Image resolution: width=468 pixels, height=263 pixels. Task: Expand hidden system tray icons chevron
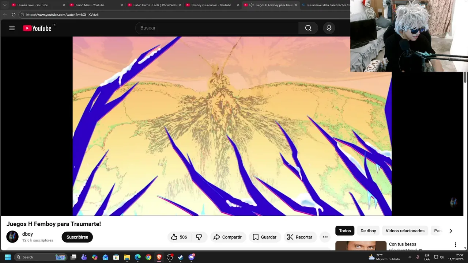[410, 257]
